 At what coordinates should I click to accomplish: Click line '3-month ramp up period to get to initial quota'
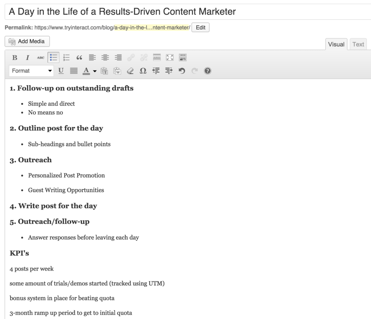(71, 313)
